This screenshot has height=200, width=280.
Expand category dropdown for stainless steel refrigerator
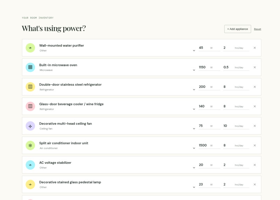[194, 90]
